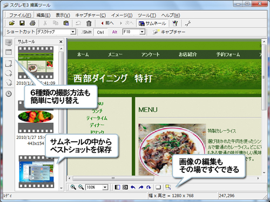This screenshot has height=202, width=270.
Task: Open the F10 key dropdown
Action: click(x=142, y=32)
